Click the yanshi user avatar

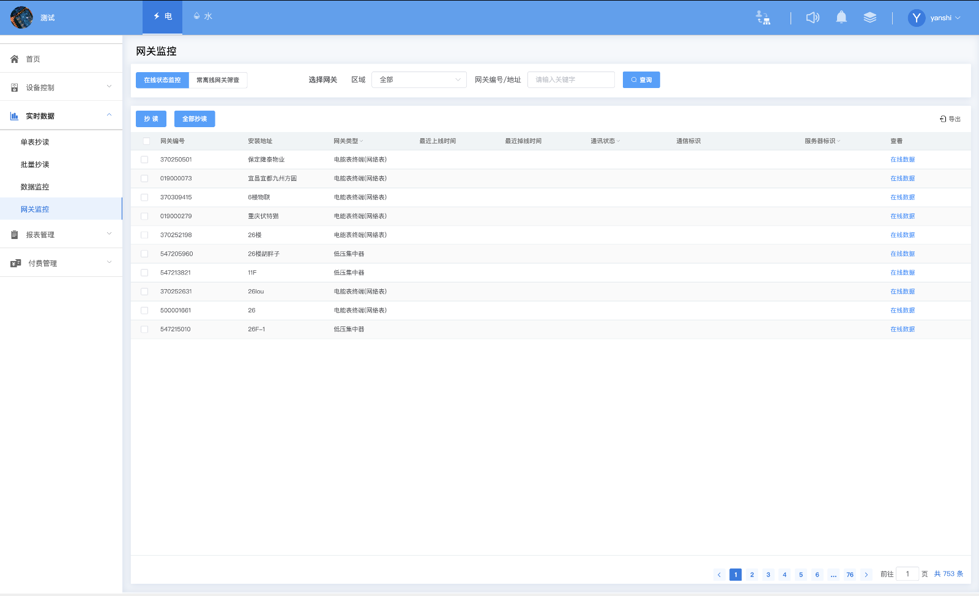[916, 18]
